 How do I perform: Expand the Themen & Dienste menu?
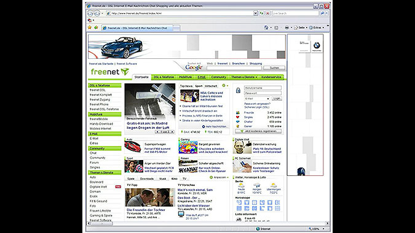[244, 77]
